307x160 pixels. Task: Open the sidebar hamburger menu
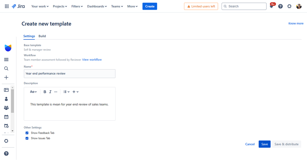[6, 59]
